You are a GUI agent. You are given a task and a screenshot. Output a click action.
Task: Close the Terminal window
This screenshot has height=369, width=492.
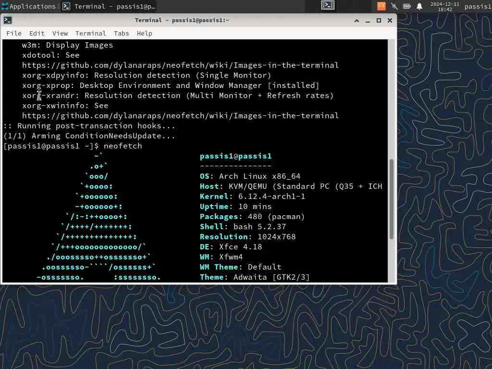390,21
